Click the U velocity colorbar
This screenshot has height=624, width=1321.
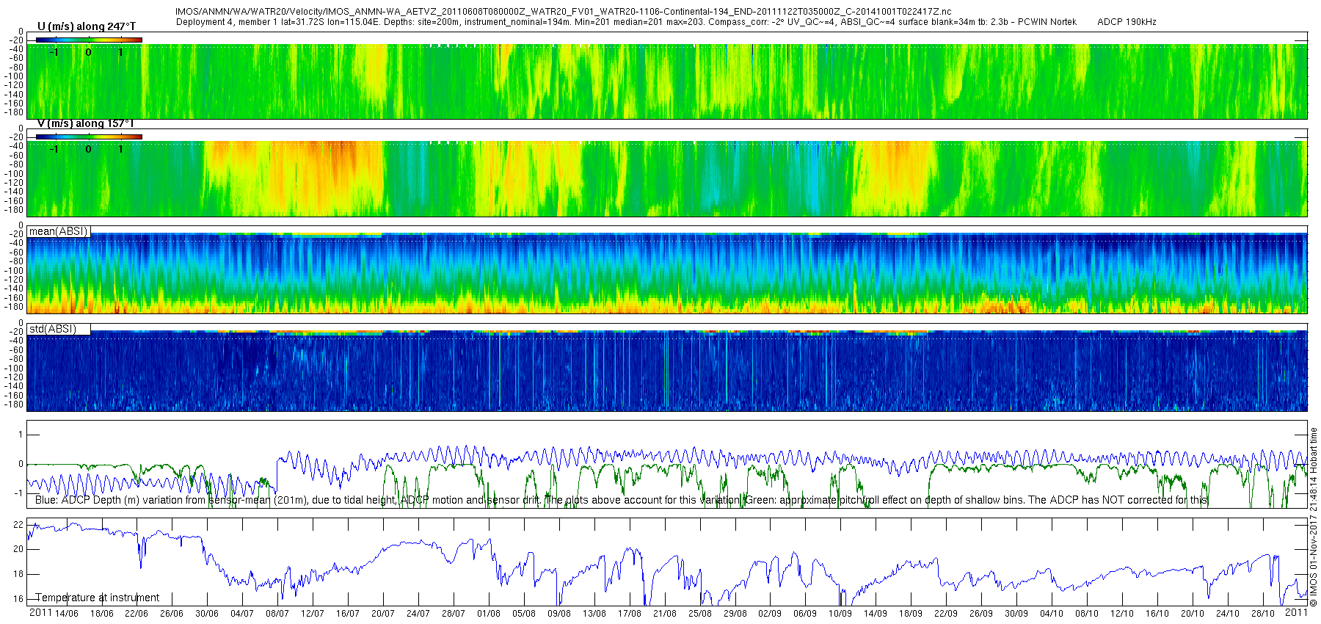[89, 40]
